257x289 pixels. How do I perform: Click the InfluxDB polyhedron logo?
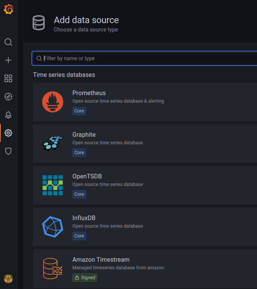tap(53, 227)
